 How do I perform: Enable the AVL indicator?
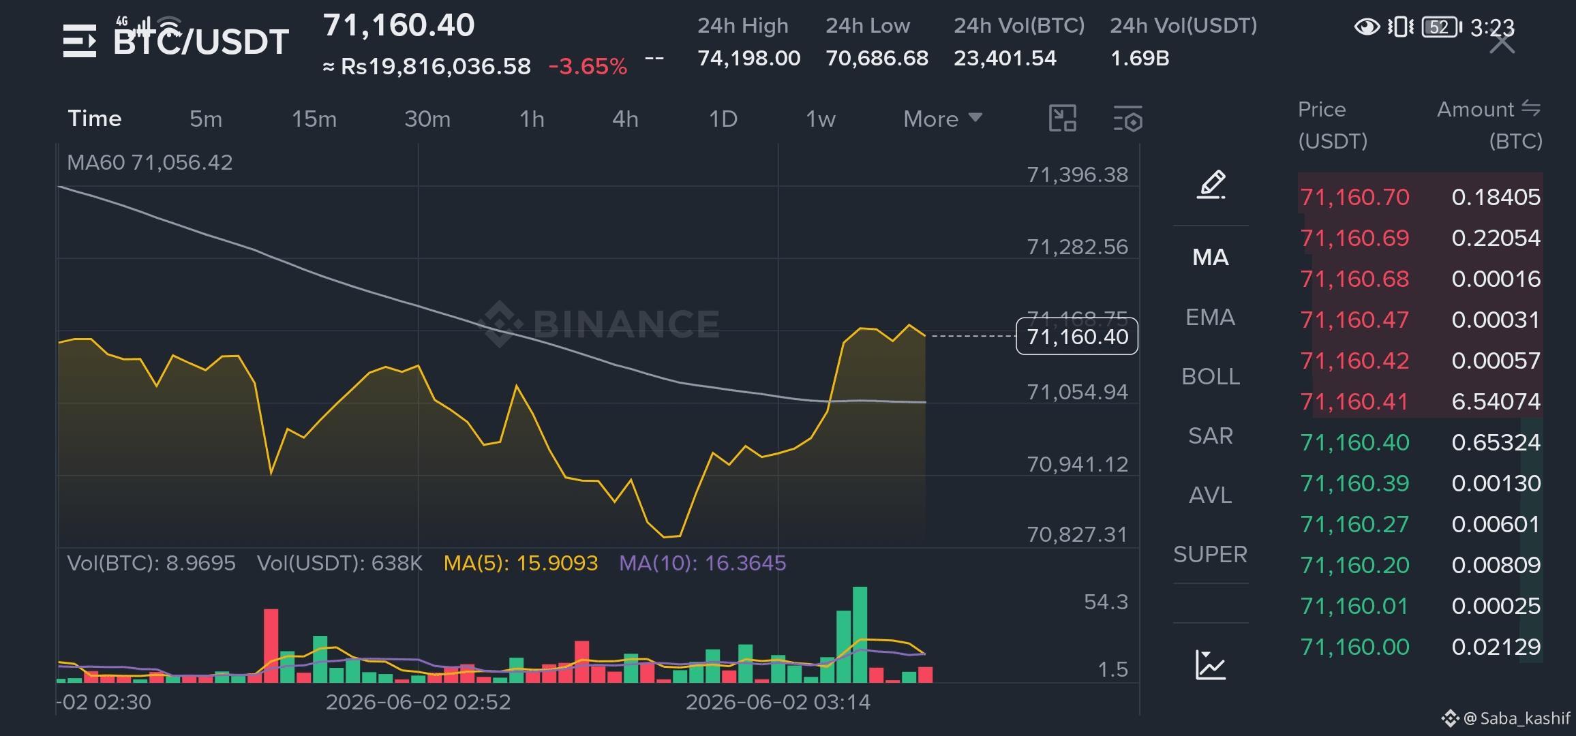click(1211, 495)
